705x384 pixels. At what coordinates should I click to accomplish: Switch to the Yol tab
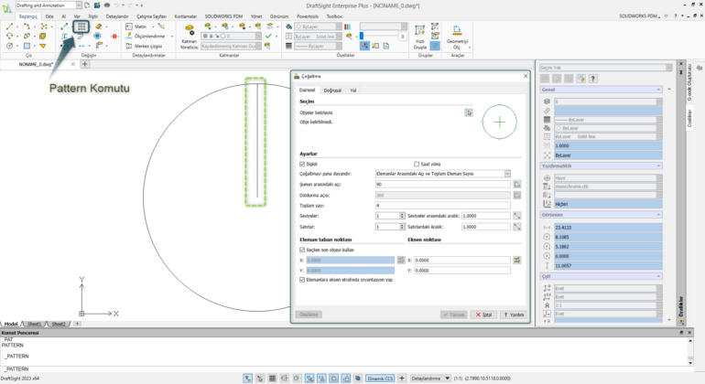click(352, 91)
